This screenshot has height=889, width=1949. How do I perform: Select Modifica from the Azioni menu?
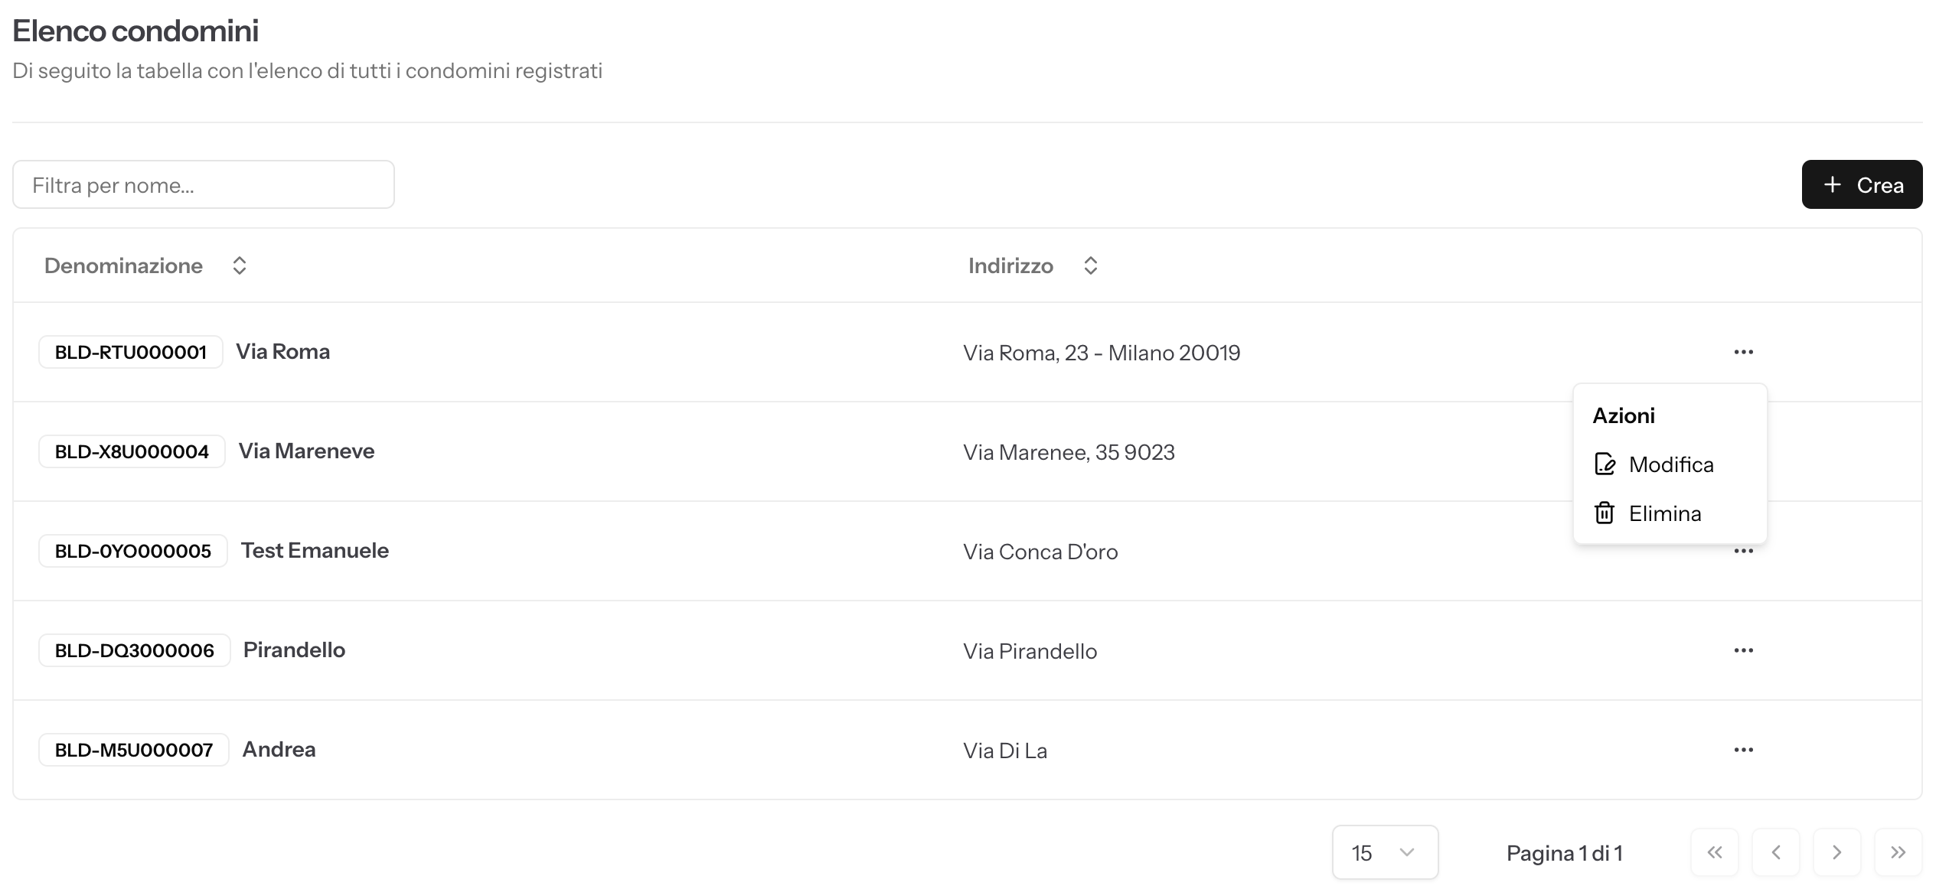(1670, 464)
